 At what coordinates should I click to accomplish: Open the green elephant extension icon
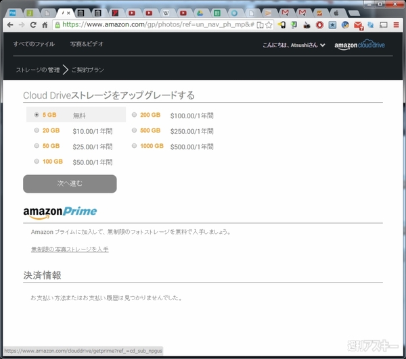coord(294,25)
